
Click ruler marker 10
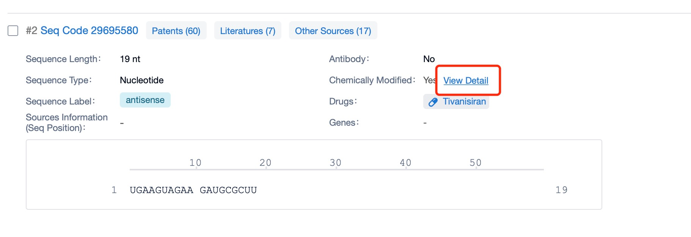click(x=195, y=163)
